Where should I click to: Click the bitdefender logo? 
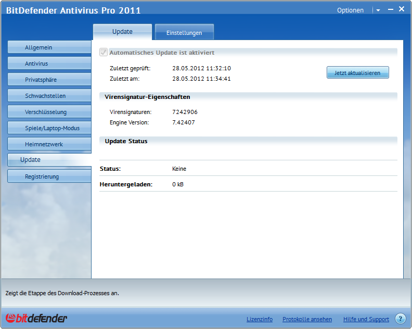click(x=36, y=318)
